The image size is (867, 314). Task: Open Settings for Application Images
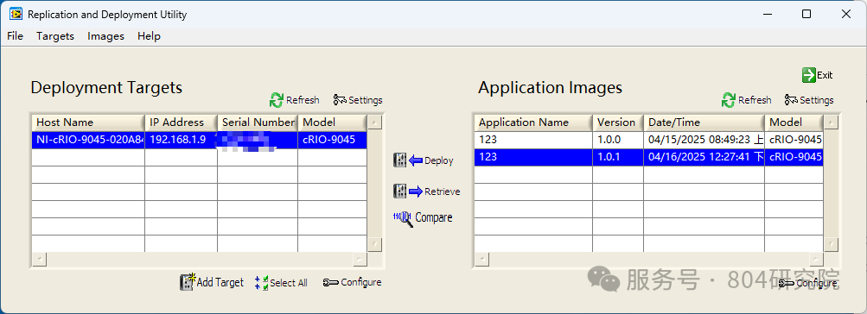click(809, 100)
